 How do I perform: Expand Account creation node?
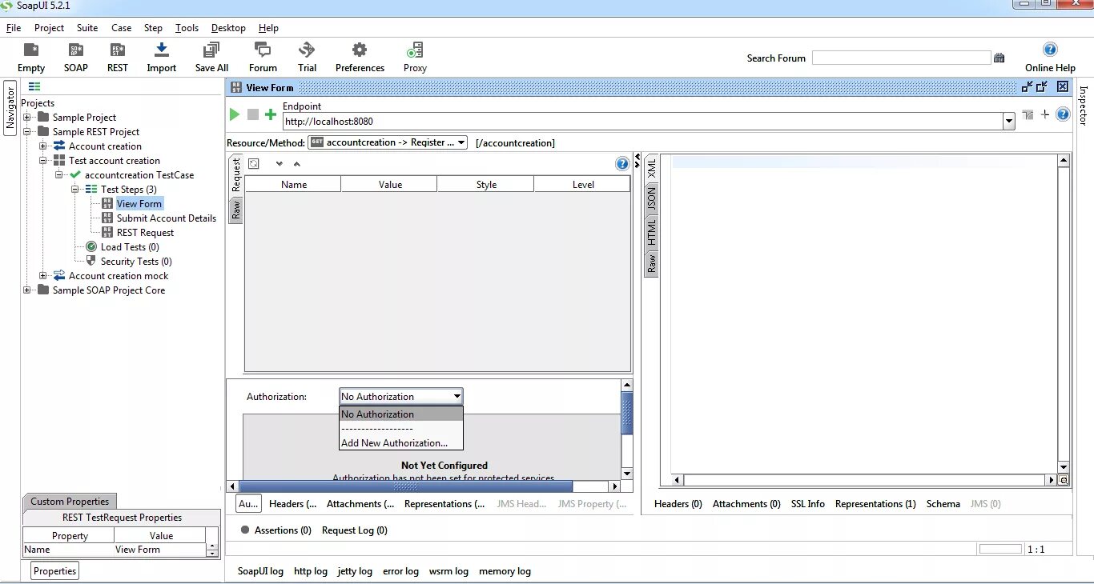coord(43,146)
